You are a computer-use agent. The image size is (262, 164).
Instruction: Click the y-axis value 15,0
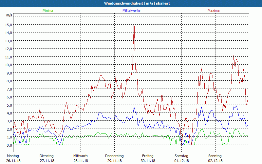[9, 25]
